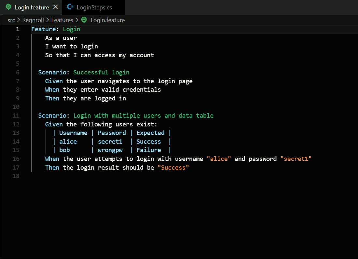Click the green icon on Login.feature tab

coord(8,7)
